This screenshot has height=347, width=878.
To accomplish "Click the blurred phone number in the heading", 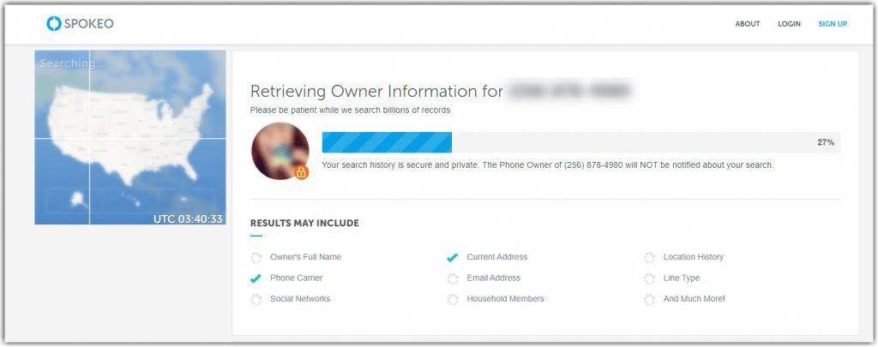I will click(x=570, y=91).
